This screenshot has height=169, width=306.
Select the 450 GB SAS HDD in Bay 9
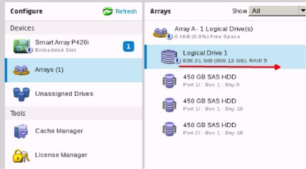pos(209,77)
